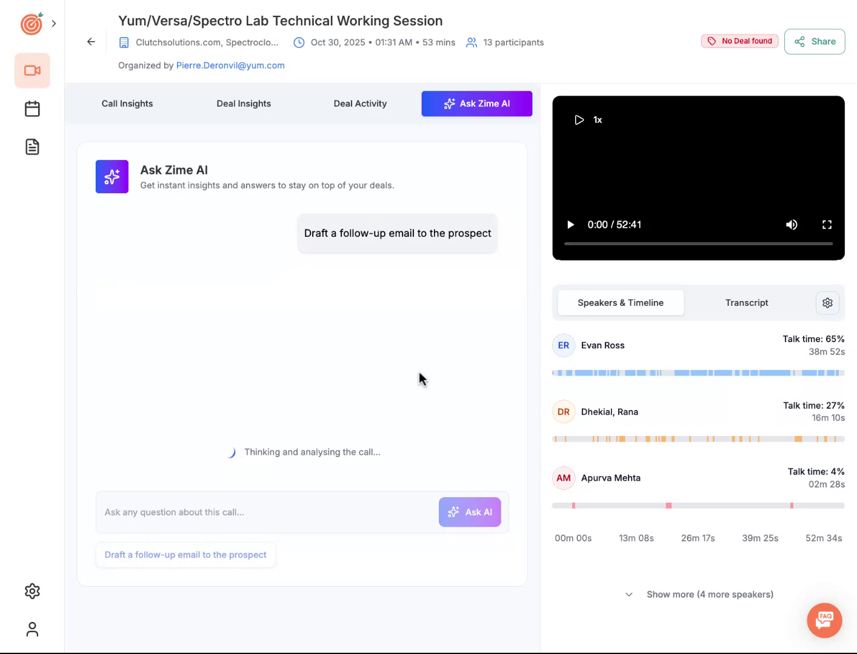
Task: Click the AM avatar for Apurva Mehta
Action: click(564, 478)
